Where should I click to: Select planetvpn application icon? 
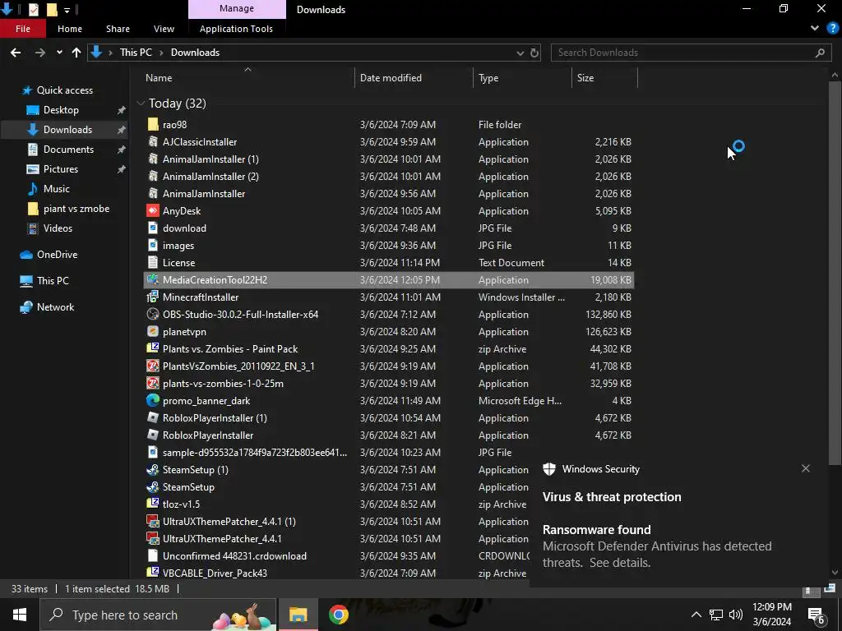(153, 332)
